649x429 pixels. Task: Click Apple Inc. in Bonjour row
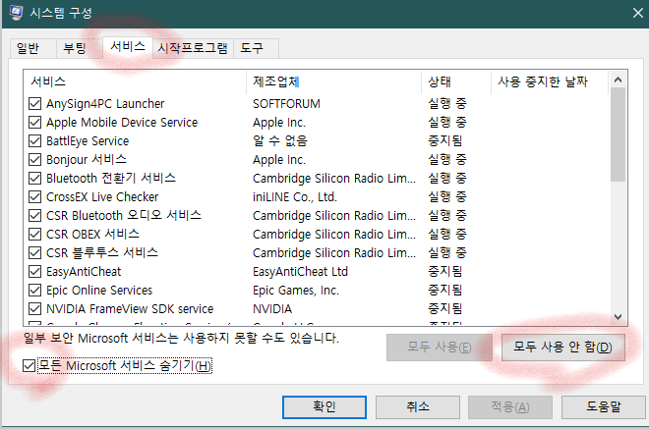click(279, 160)
